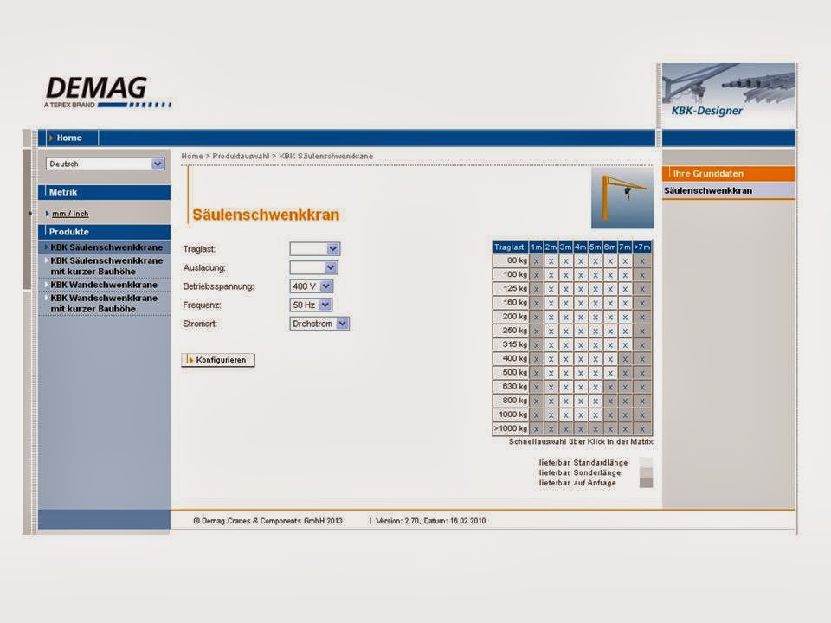
Task: Go to the Home tab
Action: (x=69, y=138)
